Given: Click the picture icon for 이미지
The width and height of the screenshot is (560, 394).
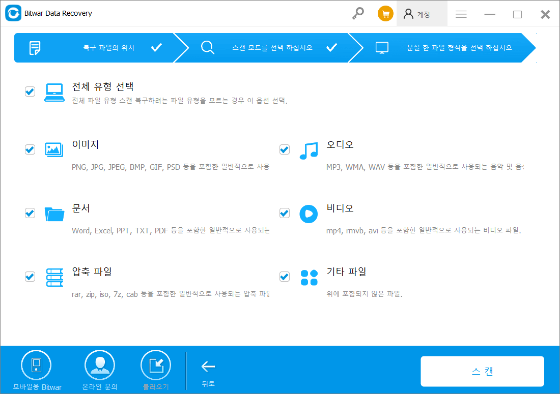Looking at the screenshot, I should coord(54,150).
